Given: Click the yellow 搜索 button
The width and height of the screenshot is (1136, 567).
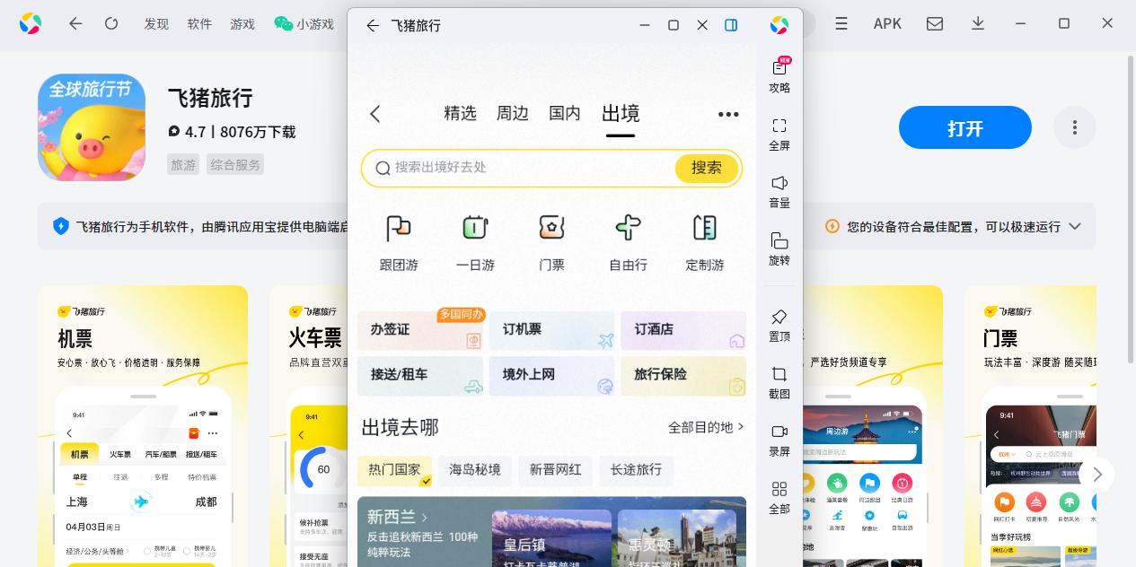Looking at the screenshot, I should click(x=707, y=168).
